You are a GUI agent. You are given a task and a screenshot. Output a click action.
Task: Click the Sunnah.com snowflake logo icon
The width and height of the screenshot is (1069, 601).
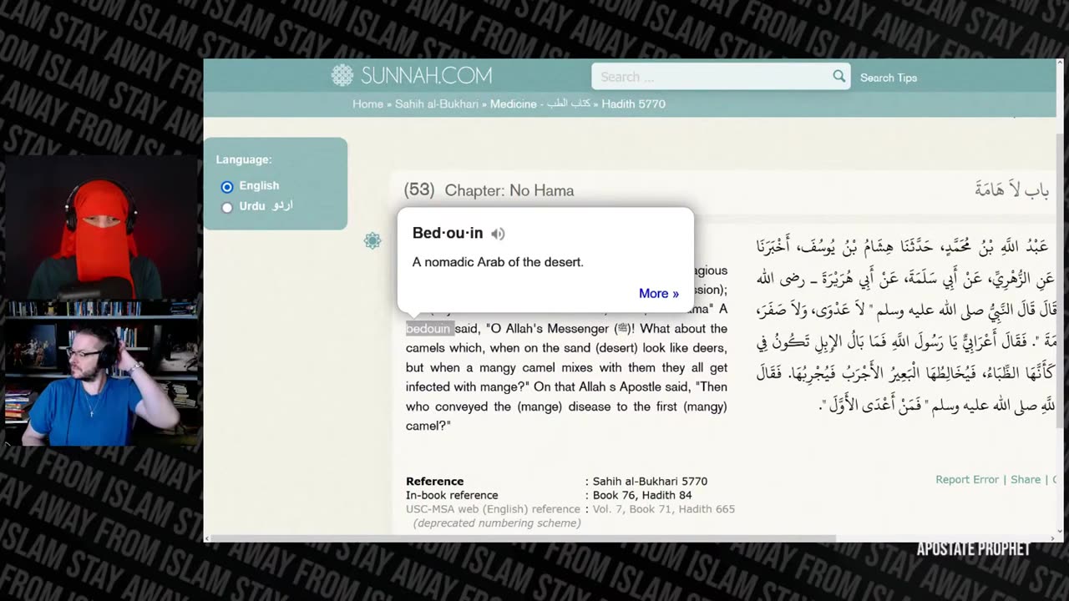click(342, 76)
